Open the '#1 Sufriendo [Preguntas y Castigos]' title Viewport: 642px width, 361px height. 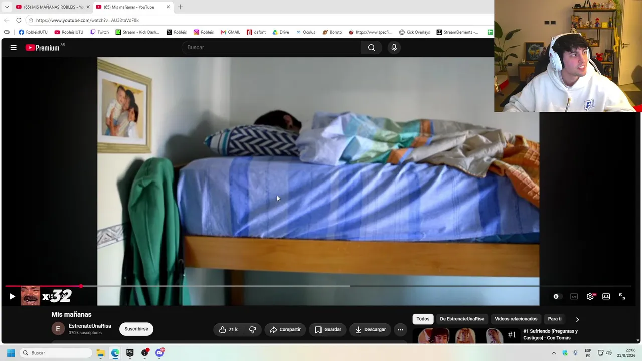551,334
